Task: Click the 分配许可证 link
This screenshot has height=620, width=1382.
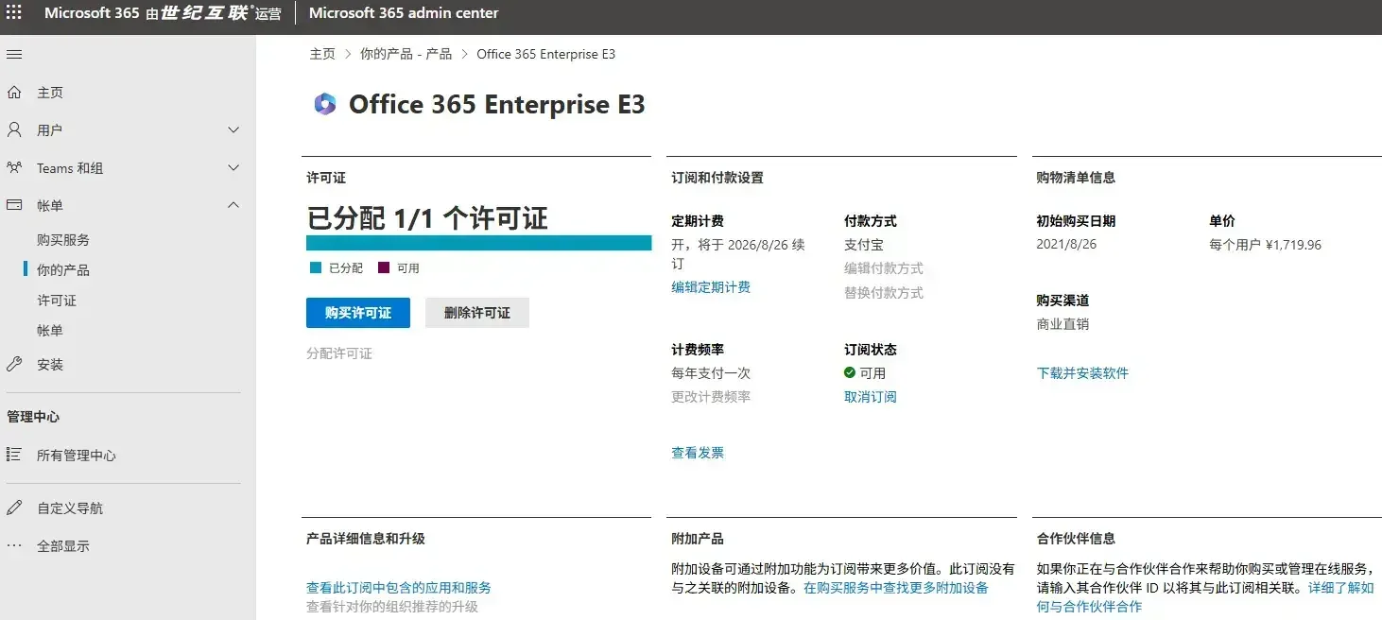Action: point(339,353)
